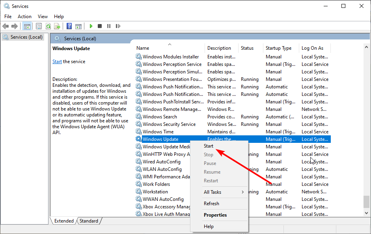
Task: Open the View menu
Action: point(43,17)
